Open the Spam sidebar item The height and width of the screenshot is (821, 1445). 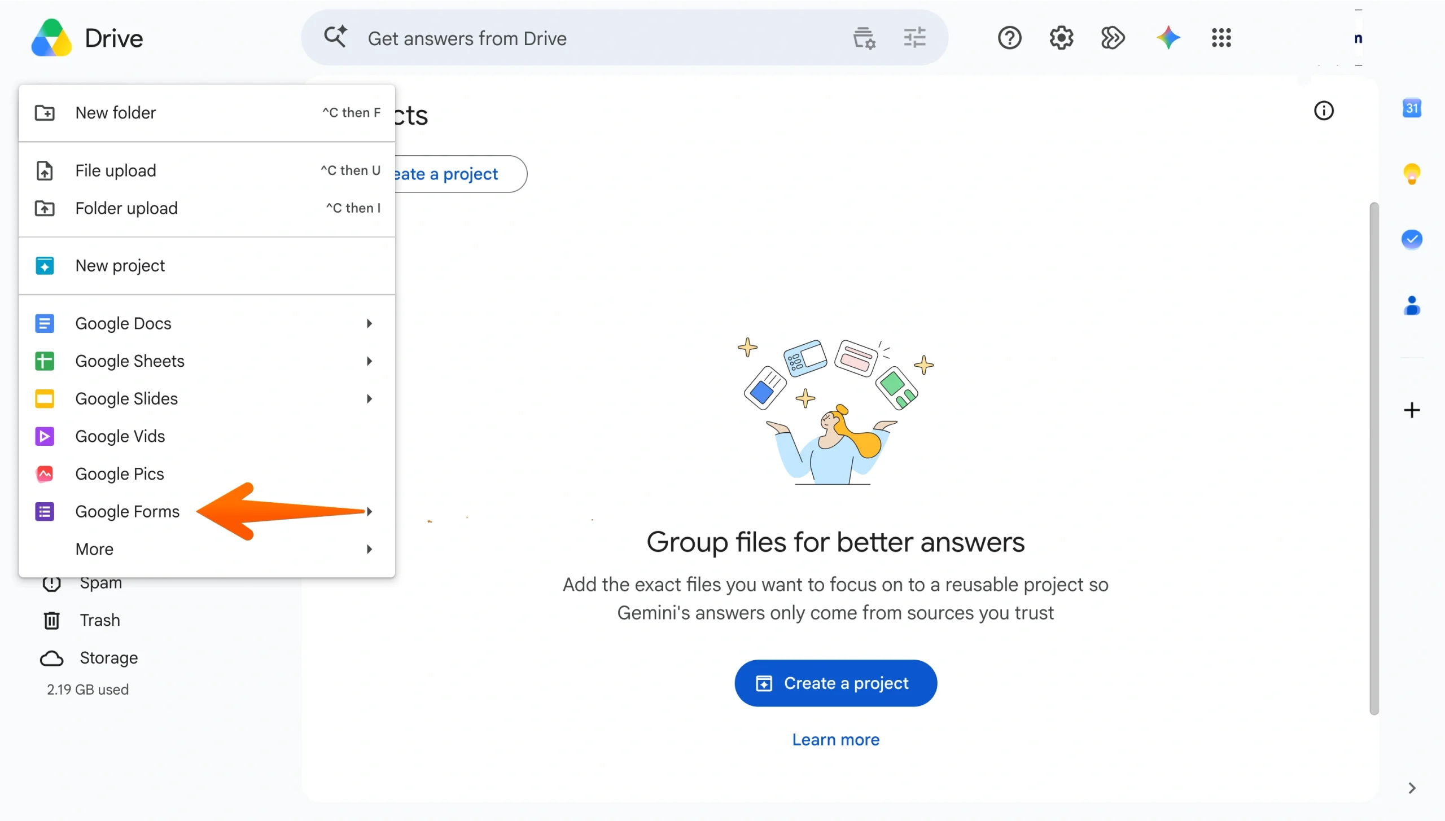(100, 583)
